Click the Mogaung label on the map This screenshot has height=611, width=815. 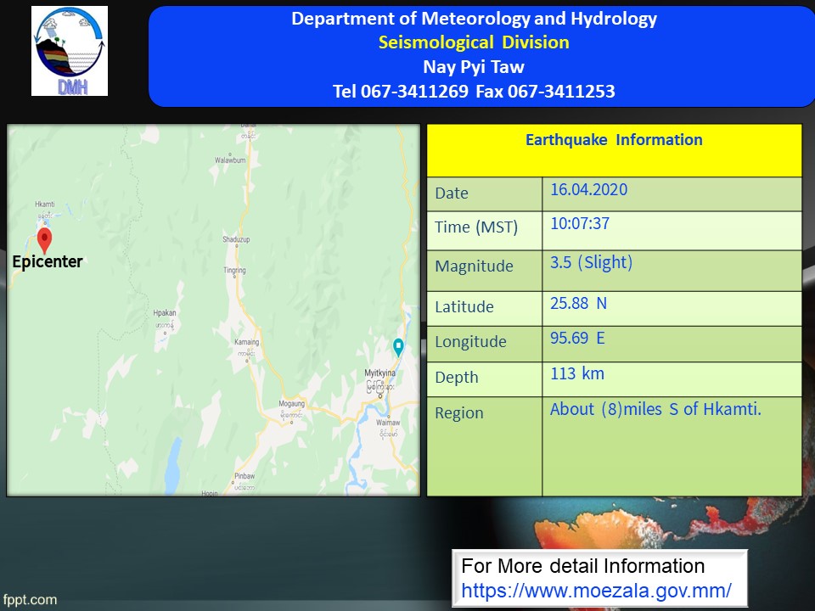(x=291, y=404)
